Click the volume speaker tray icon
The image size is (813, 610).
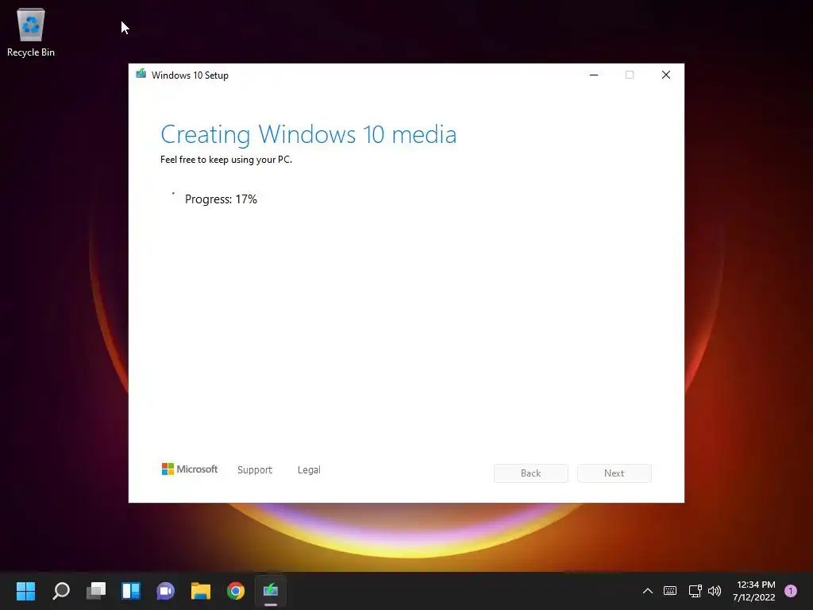click(715, 591)
